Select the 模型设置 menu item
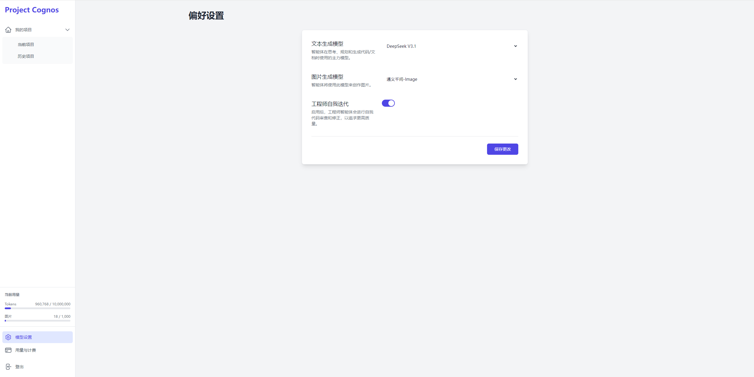This screenshot has width=754, height=377. pos(24,337)
